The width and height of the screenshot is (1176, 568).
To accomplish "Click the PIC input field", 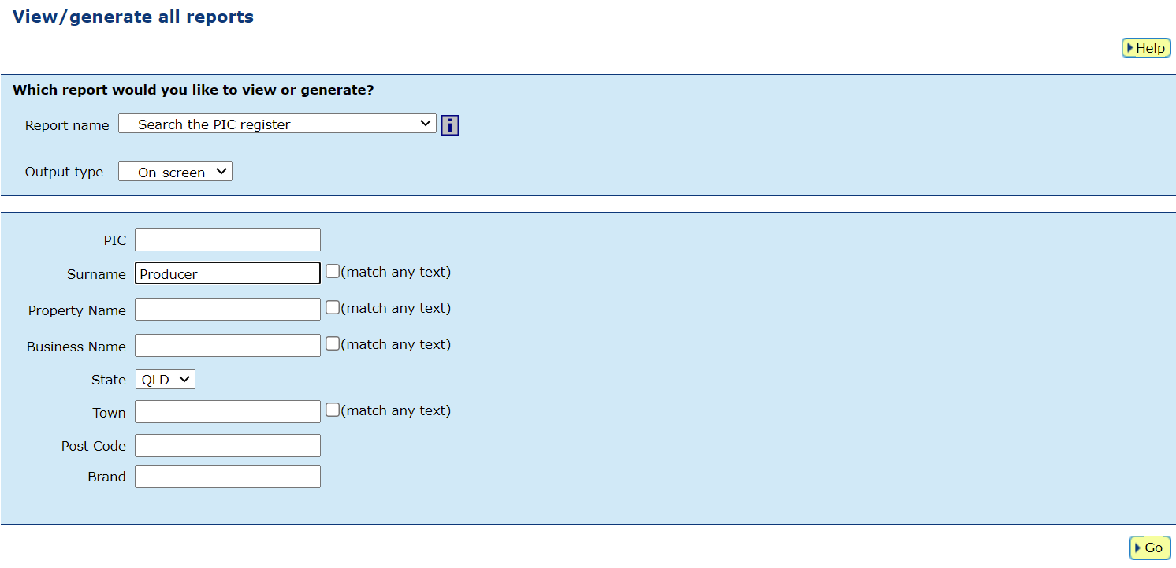I will coord(228,240).
